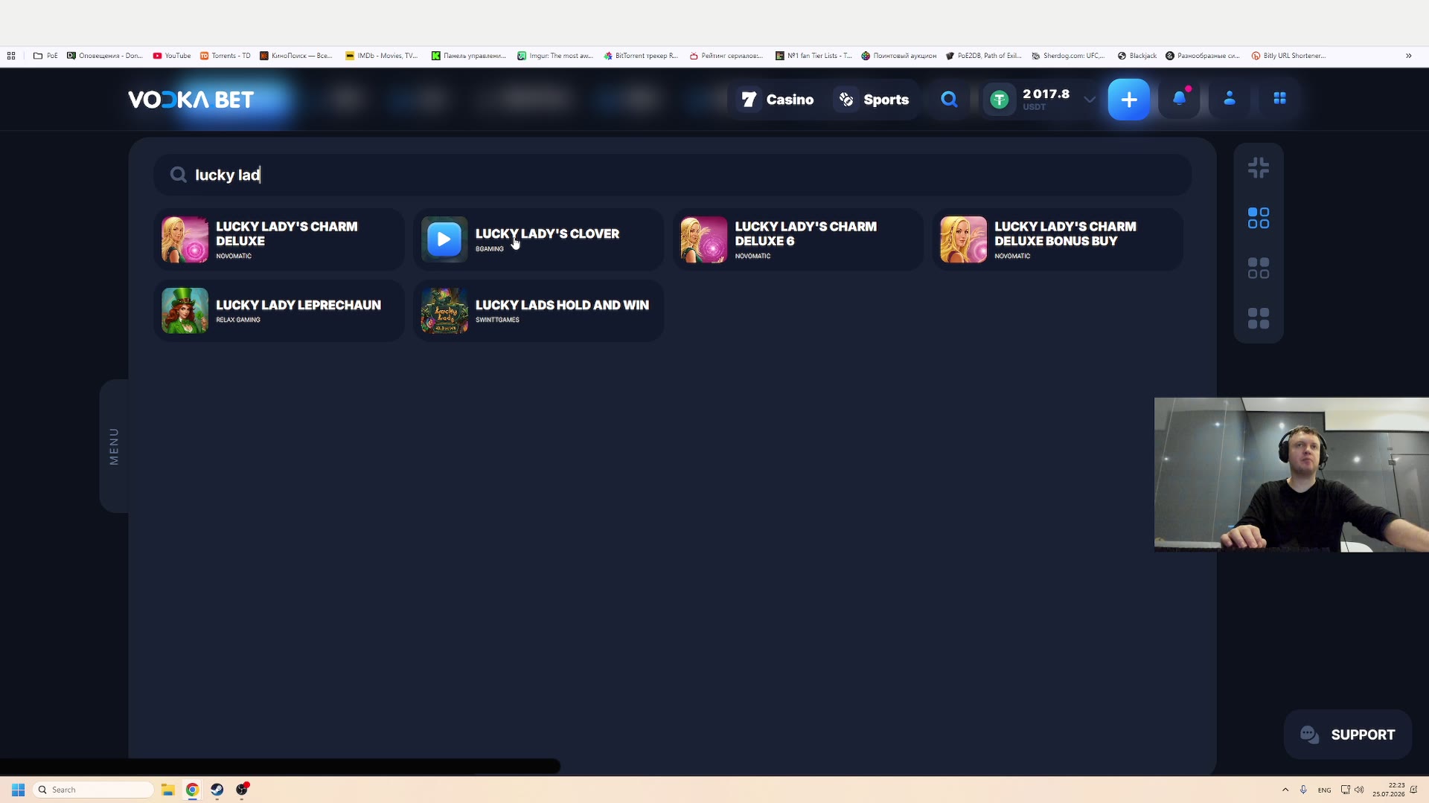The width and height of the screenshot is (1429, 803).
Task: Click the microphone tray icon
Action: (x=1303, y=790)
